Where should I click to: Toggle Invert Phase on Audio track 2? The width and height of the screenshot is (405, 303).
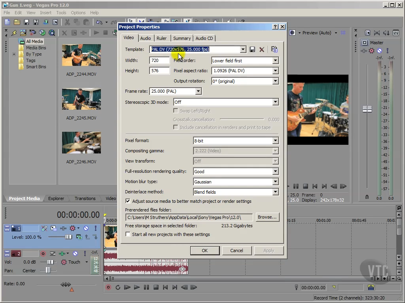(53, 254)
